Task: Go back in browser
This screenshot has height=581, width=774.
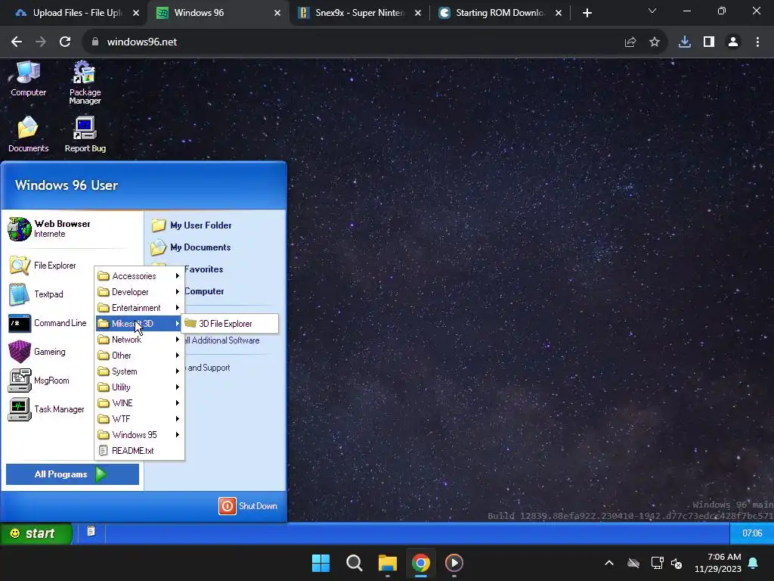Action: click(x=17, y=42)
